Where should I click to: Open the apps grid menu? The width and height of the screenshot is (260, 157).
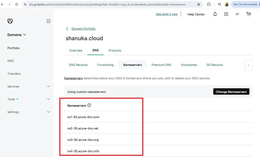coord(226,14)
